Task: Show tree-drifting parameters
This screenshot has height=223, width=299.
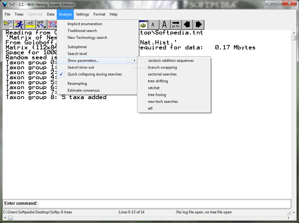Action: [x=174, y=81]
